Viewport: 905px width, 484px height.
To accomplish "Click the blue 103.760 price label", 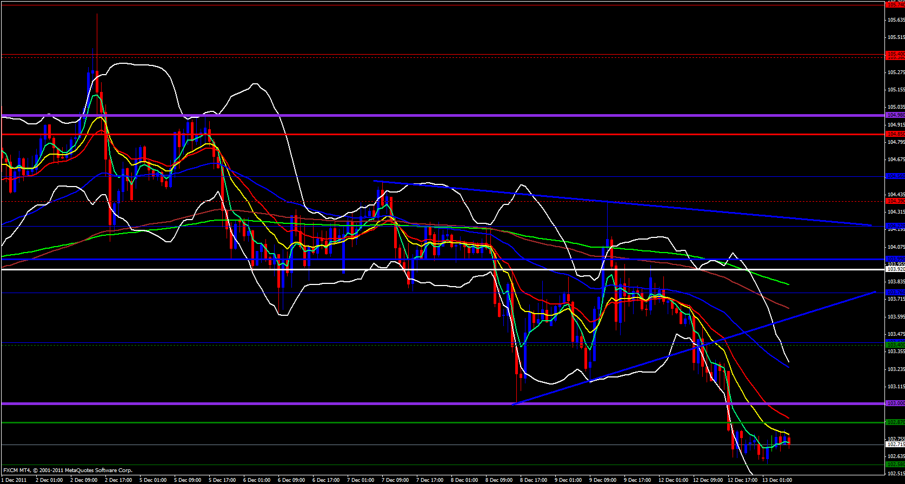I will [895, 293].
